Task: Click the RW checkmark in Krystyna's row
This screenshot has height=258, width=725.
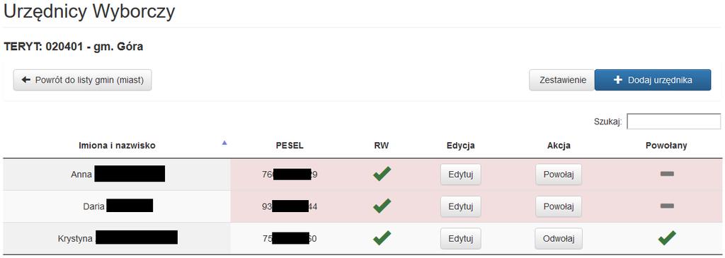Action: click(382, 238)
